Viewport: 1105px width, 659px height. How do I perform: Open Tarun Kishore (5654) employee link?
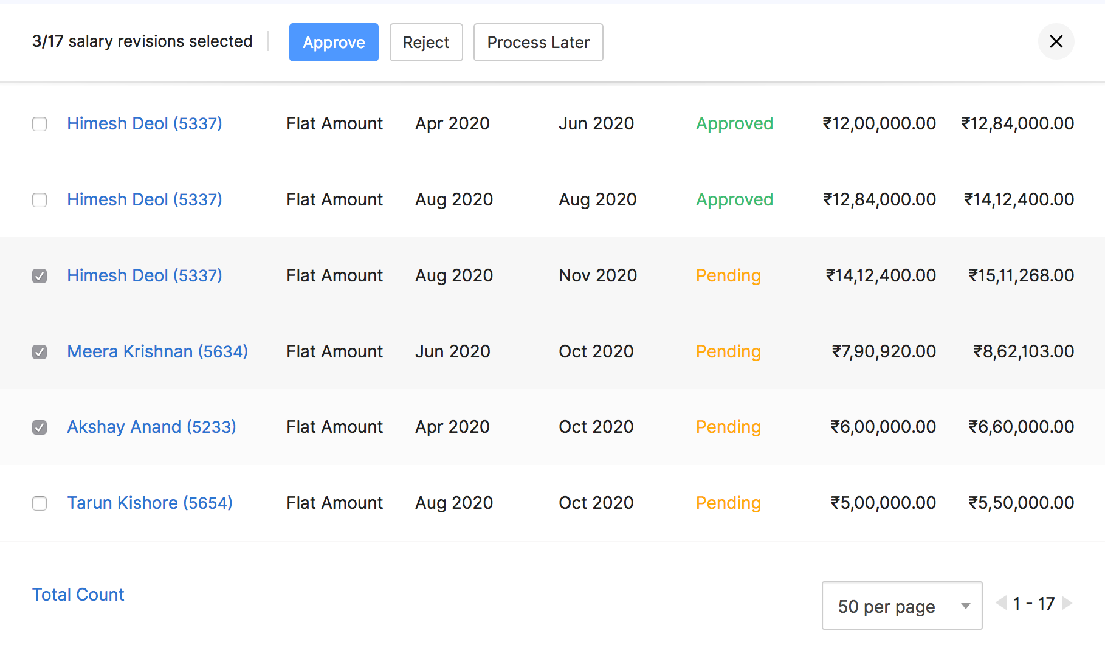[x=150, y=503]
